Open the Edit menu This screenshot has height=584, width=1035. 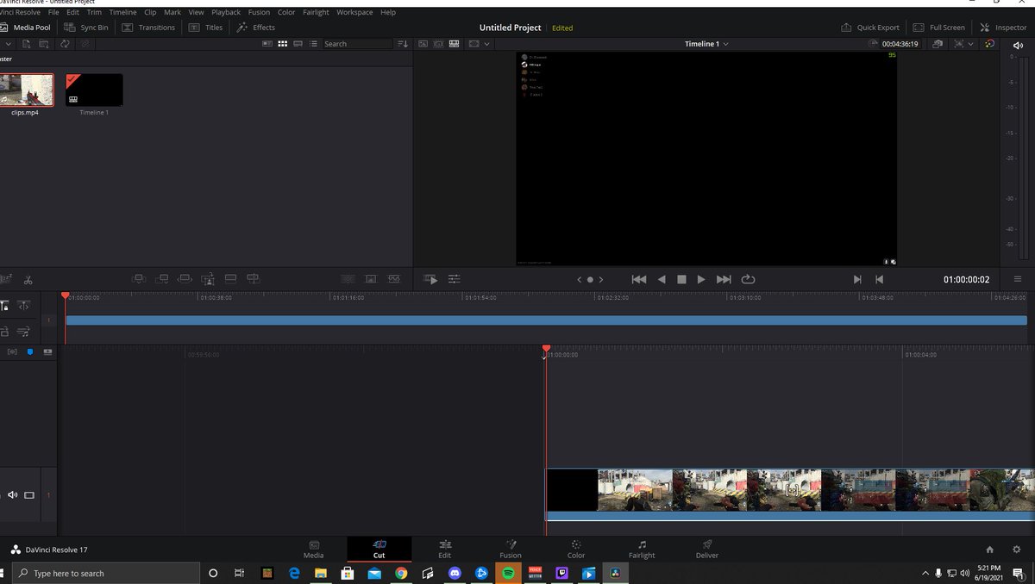[x=72, y=12]
